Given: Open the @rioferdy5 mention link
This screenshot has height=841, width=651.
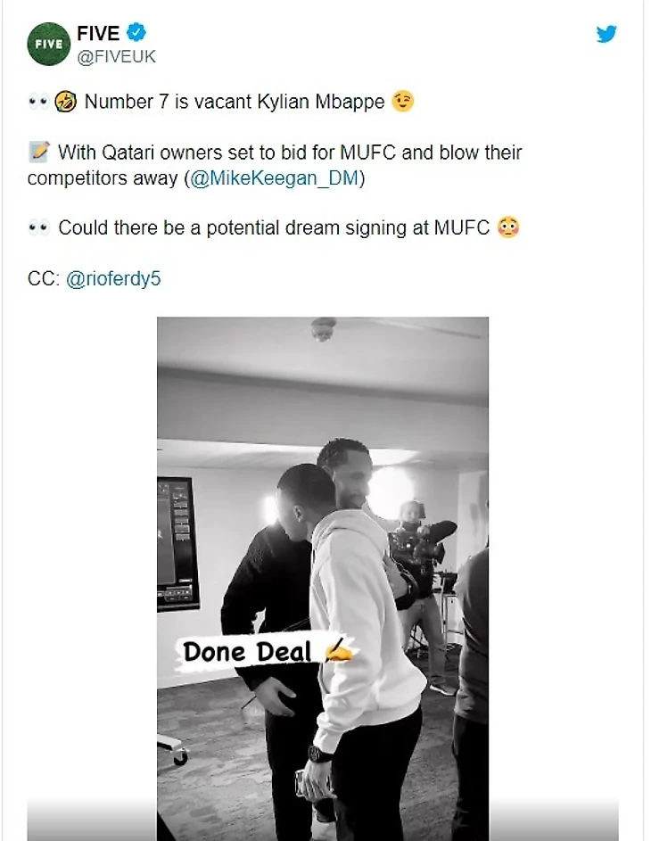Looking at the screenshot, I should click(x=113, y=279).
